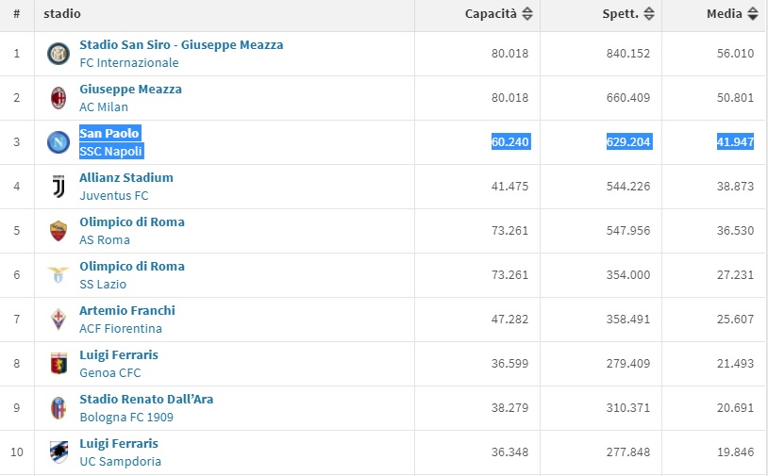Click the Juventus FC club crest
Image resolution: width=768 pixels, height=476 pixels.
[58, 187]
